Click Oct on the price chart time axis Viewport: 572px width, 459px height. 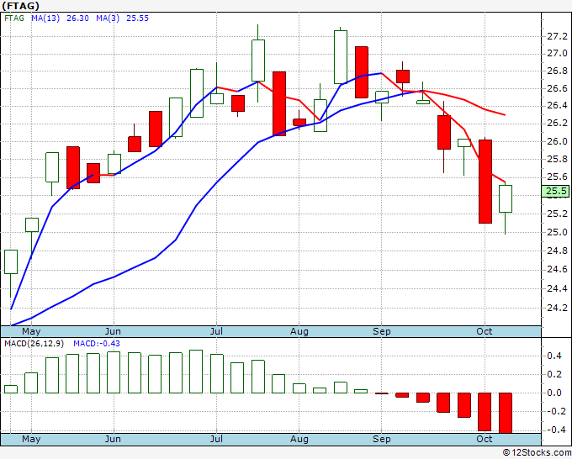point(484,331)
